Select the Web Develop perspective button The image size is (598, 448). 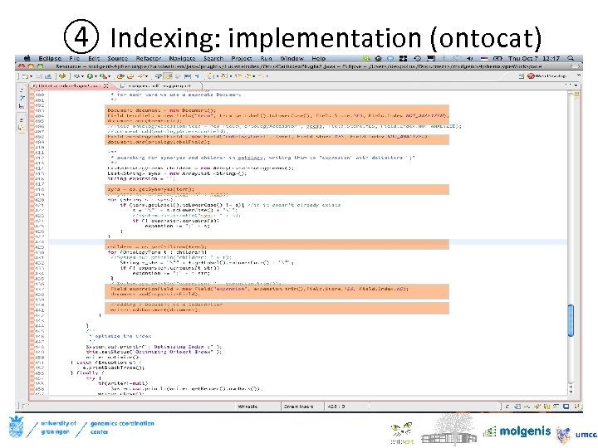[547, 76]
